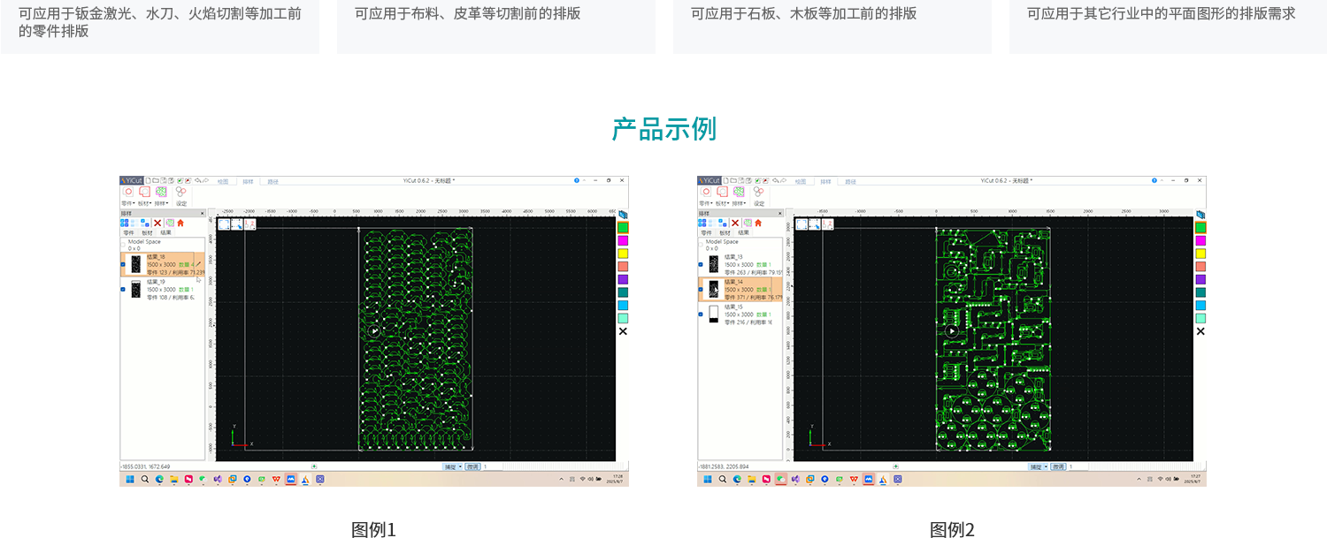Select the 结果_13 result thumbnail in 图例2
The width and height of the screenshot is (1327, 538).
[x=713, y=263]
